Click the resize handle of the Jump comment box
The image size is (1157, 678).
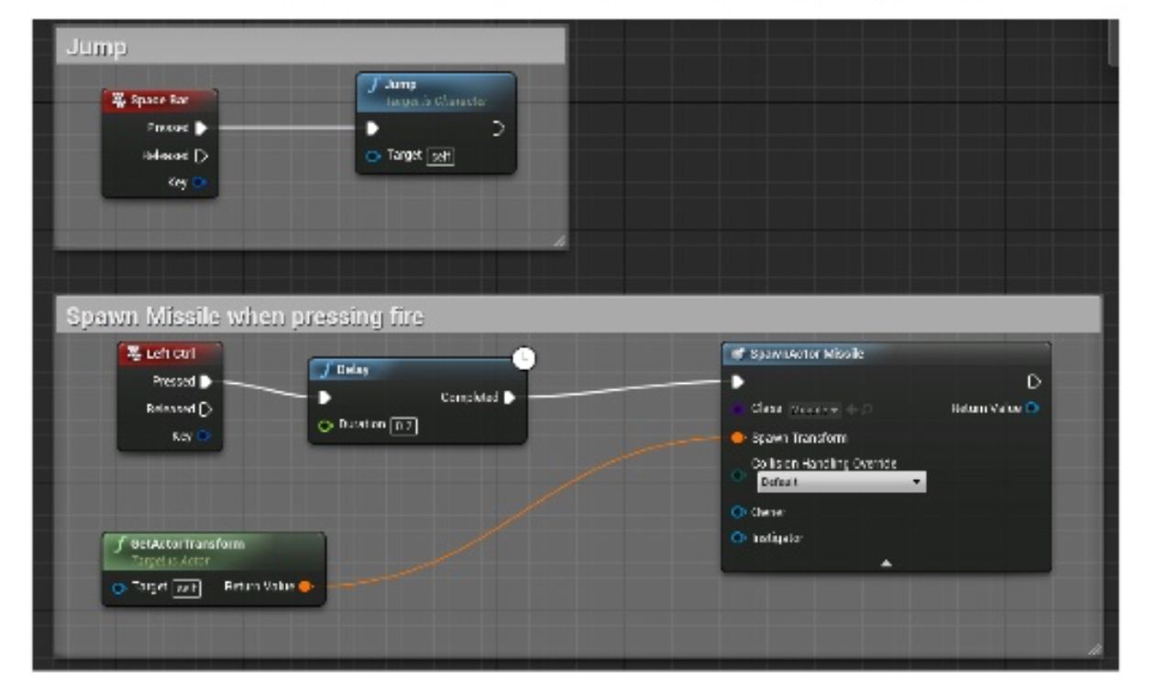pyautogui.click(x=558, y=241)
